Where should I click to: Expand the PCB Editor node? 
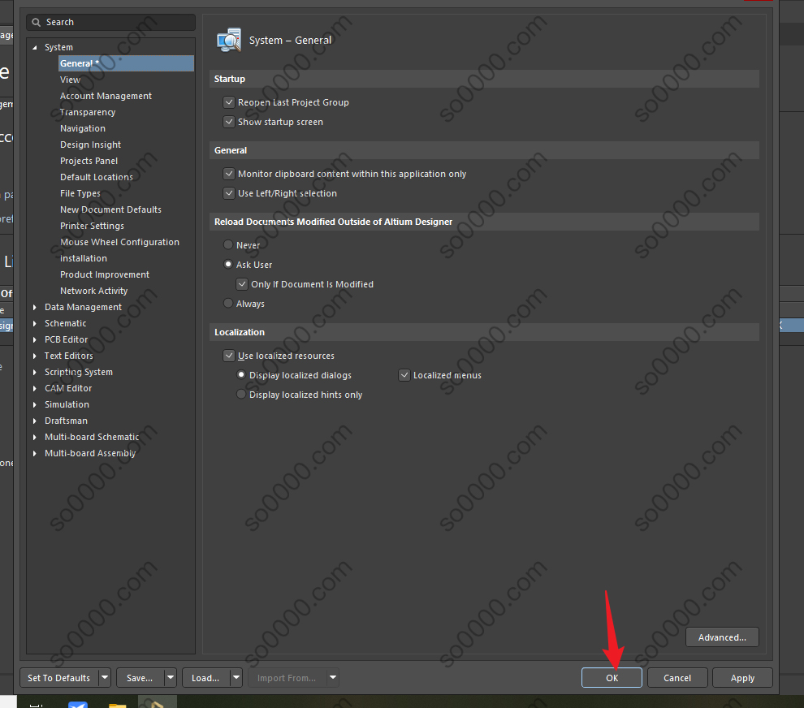click(x=34, y=340)
